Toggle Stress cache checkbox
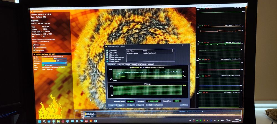Image resolution: width=277 pixels, height=124 pixels. click(x=110, y=55)
